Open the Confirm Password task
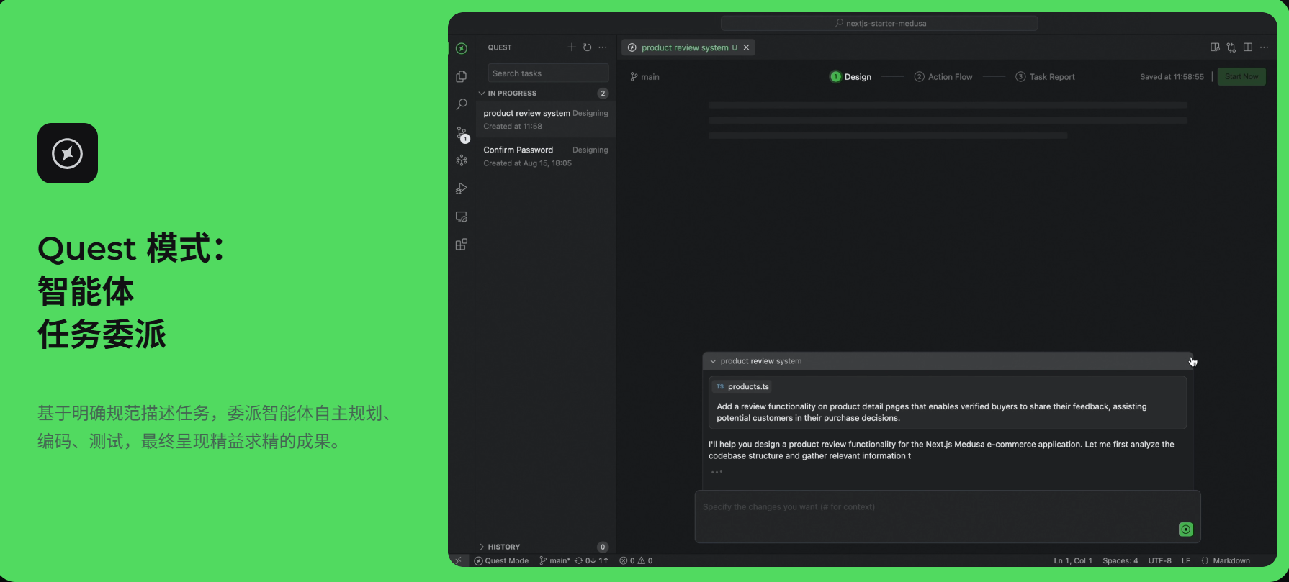The width and height of the screenshot is (1289, 582). click(x=546, y=156)
